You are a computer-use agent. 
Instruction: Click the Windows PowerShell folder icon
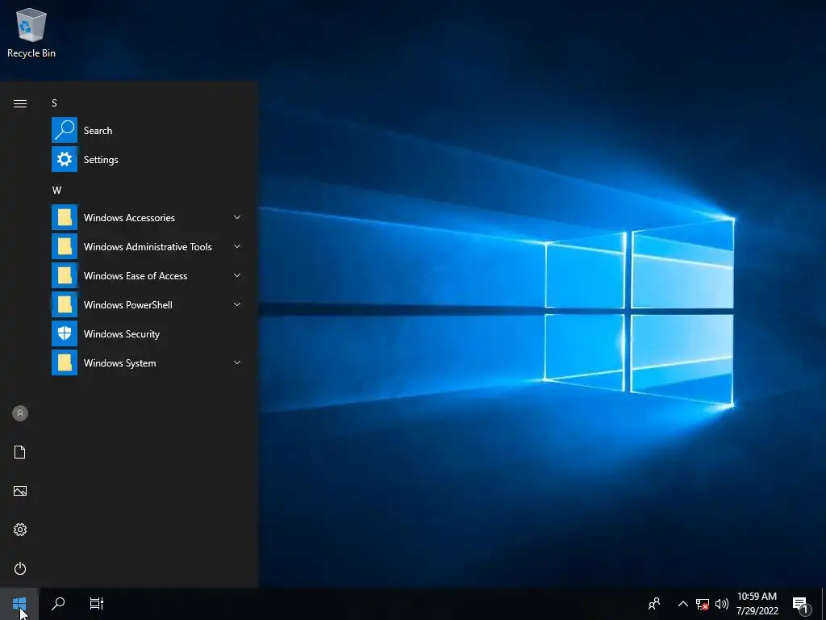pos(65,304)
